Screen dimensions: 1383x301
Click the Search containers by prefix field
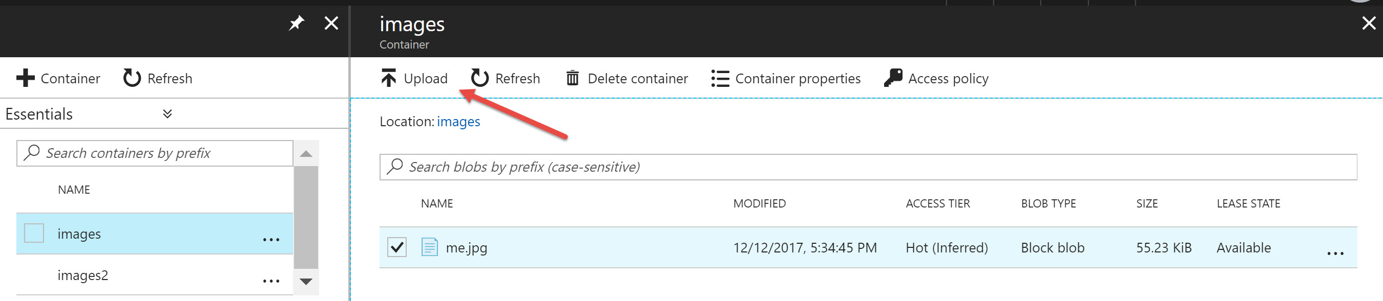[155, 153]
